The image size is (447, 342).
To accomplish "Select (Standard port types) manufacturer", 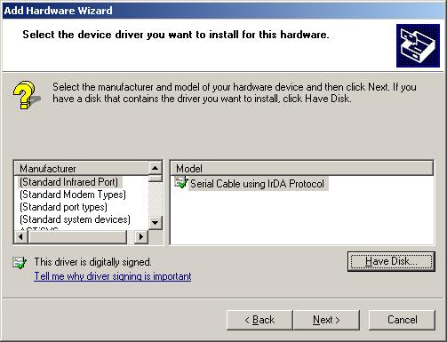I will pos(63,207).
